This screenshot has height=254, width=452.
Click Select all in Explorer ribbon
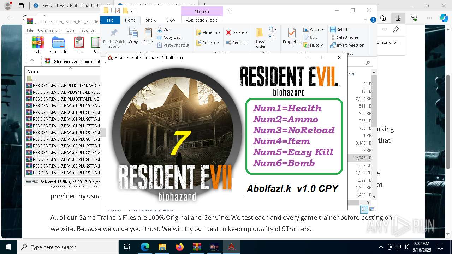[341, 30]
